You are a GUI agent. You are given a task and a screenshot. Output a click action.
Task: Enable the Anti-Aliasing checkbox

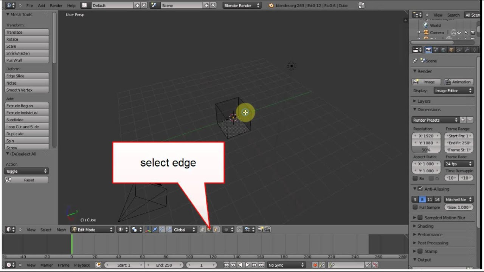(x=420, y=189)
